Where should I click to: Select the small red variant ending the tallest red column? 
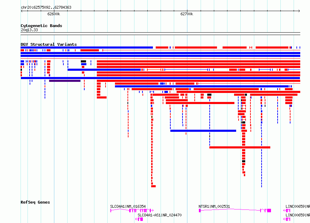tap(153, 186)
